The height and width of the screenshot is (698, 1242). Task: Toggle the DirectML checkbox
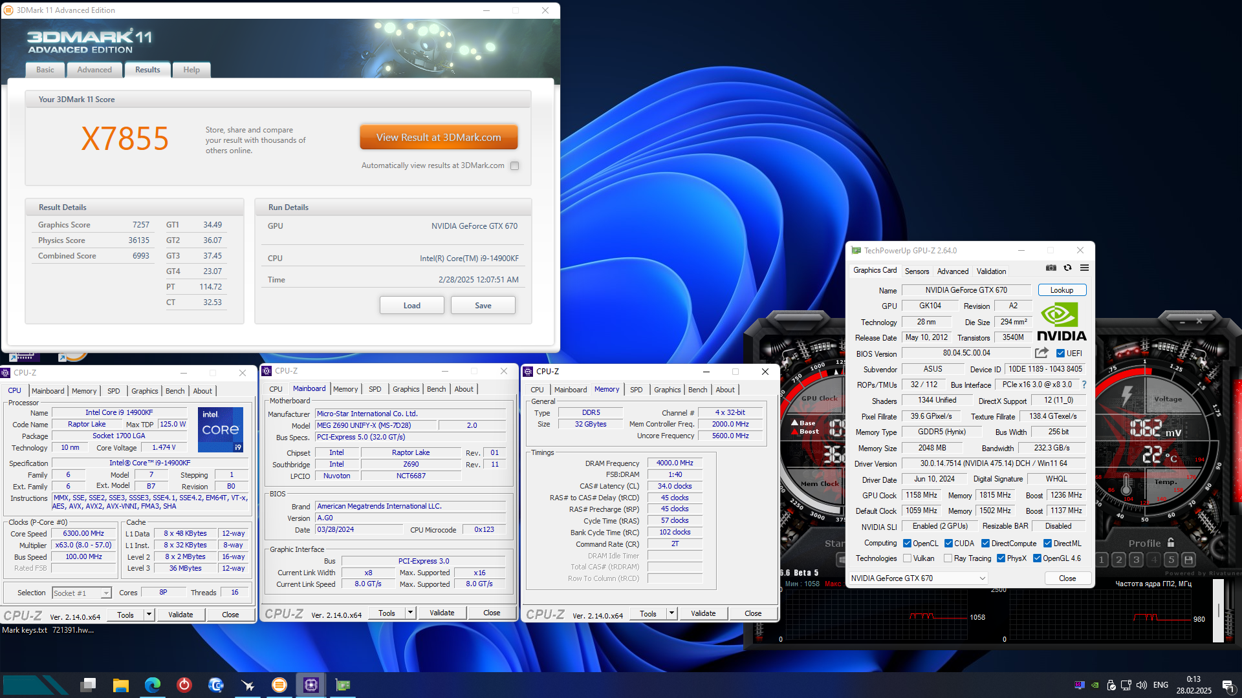point(1047,544)
